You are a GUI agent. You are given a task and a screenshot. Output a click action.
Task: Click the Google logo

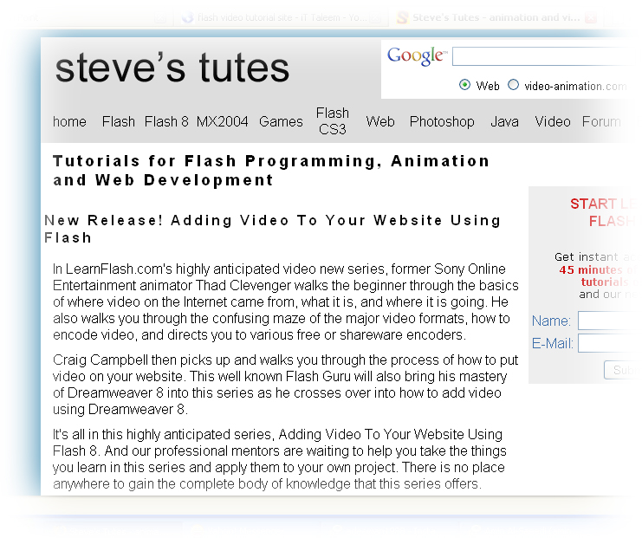point(418,56)
